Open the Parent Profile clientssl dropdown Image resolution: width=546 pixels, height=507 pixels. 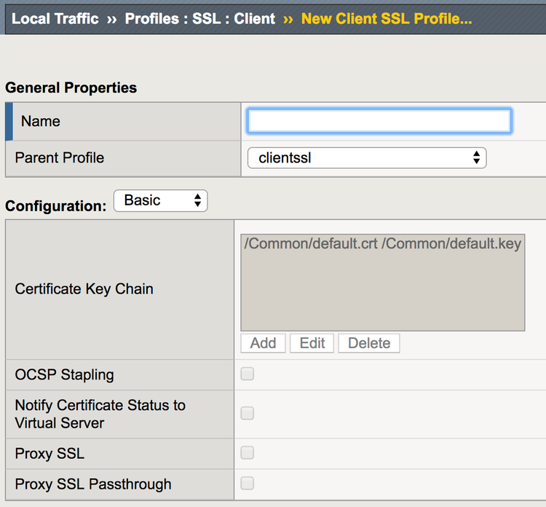coord(367,157)
